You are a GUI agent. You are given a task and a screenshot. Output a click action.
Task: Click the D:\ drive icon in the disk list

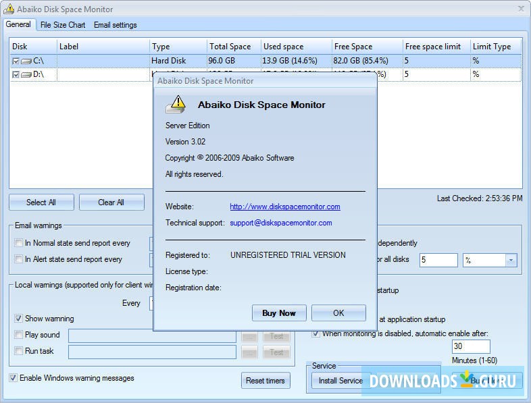[x=26, y=75]
